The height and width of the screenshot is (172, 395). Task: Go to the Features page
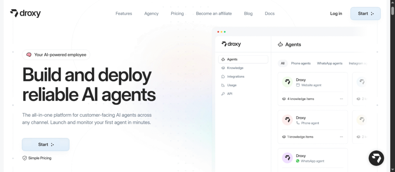(124, 13)
